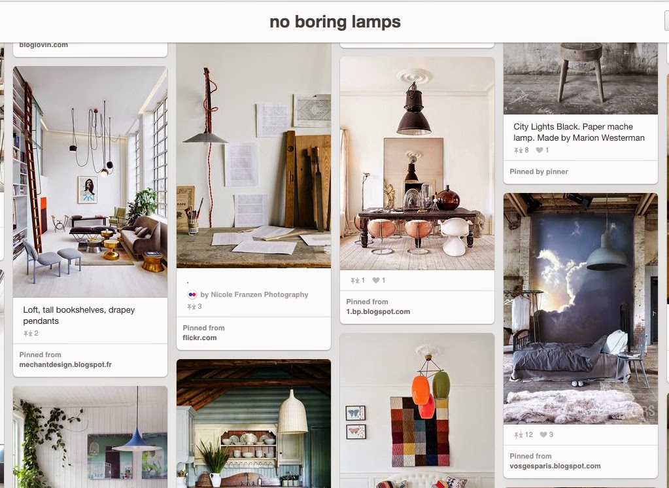Image resolution: width=669 pixels, height=488 pixels.
Task: Click the heart icon under the dining room pin
Action: tap(376, 280)
